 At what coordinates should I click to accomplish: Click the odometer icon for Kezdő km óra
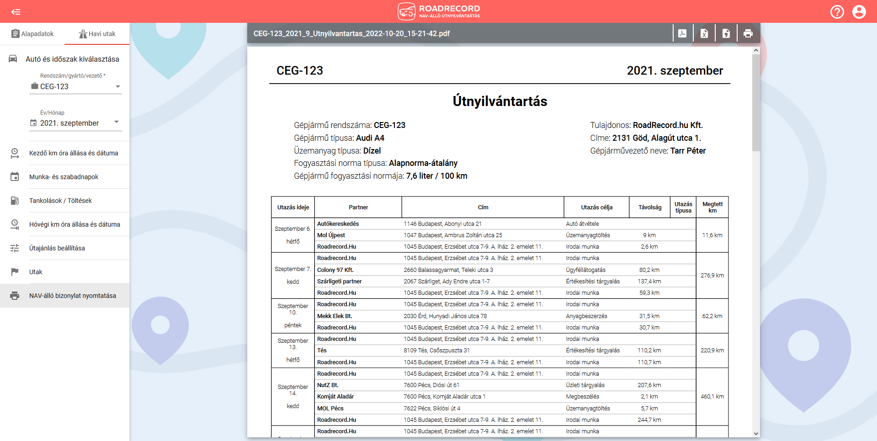15,153
